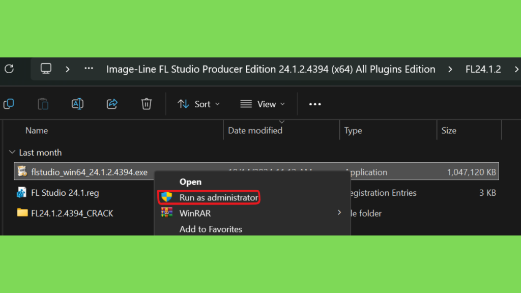Select the FL Studio 24.1.reg file
The width and height of the screenshot is (521, 293).
coord(65,193)
